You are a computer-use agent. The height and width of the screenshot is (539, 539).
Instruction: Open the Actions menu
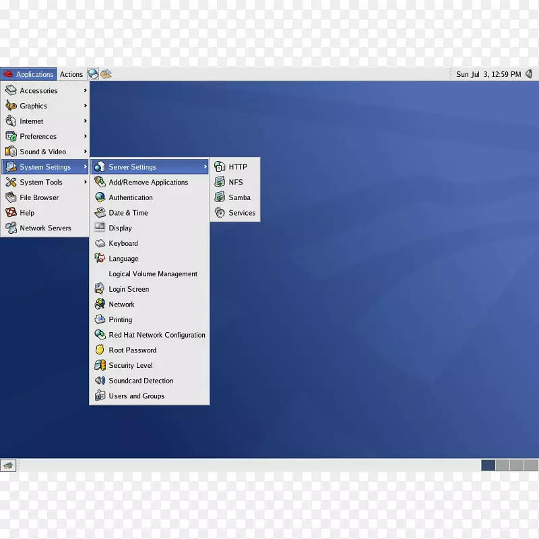pos(71,74)
